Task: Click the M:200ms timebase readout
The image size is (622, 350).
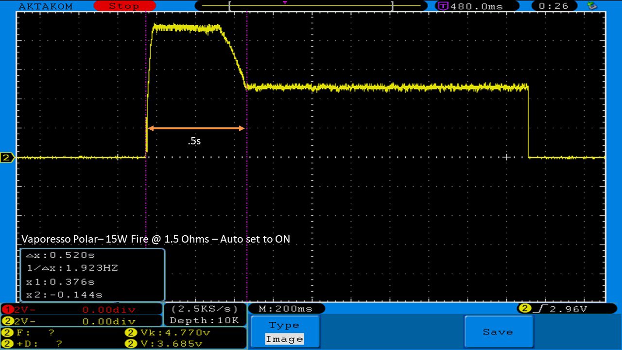Action: coord(286,309)
